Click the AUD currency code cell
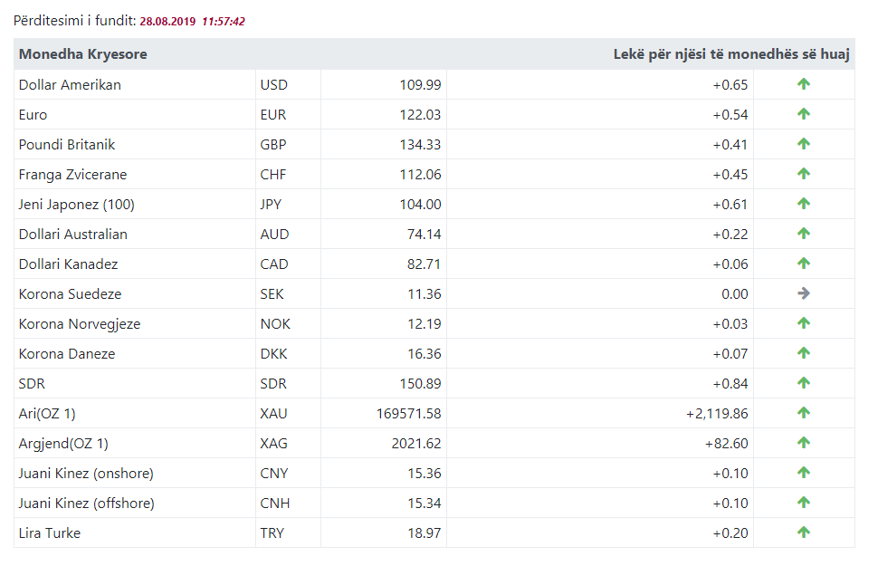 [274, 235]
